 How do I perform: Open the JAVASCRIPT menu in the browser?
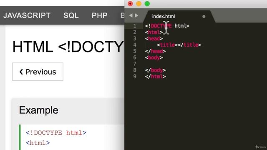click(27, 15)
